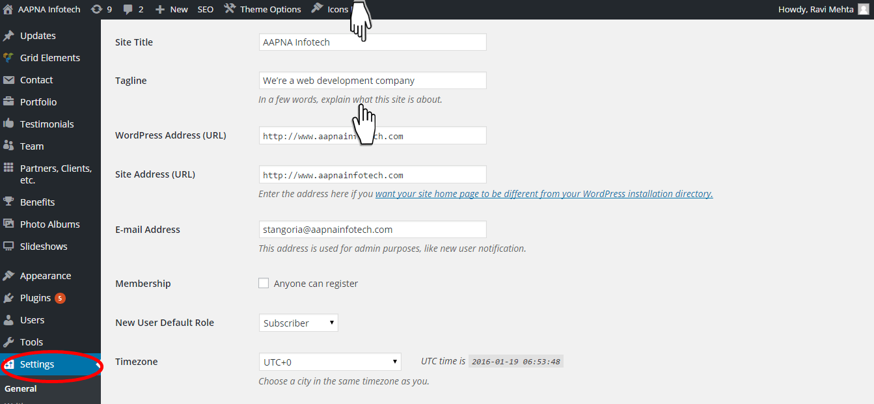Click the Appearance paintbrush icon
The height and width of the screenshot is (404, 874).
tap(8, 276)
